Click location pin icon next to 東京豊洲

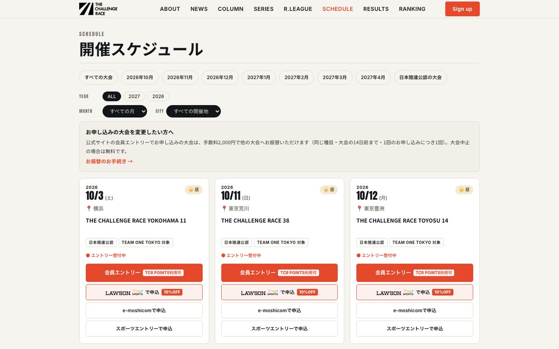tap(360, 208)
